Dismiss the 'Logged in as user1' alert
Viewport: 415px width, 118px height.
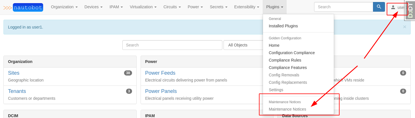click(404, 27)
